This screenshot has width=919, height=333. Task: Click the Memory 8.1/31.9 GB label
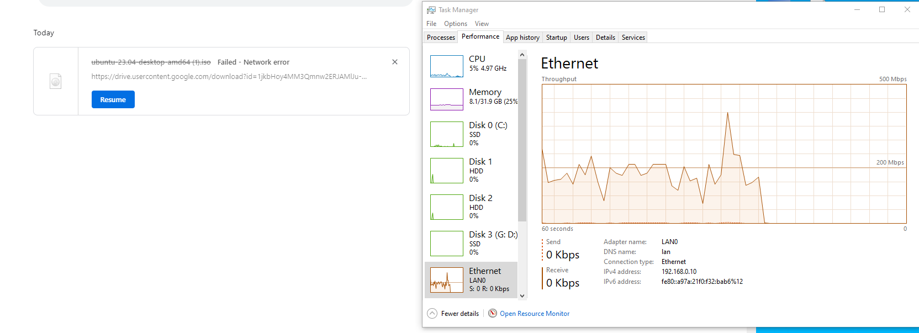(x=493, y=102)
